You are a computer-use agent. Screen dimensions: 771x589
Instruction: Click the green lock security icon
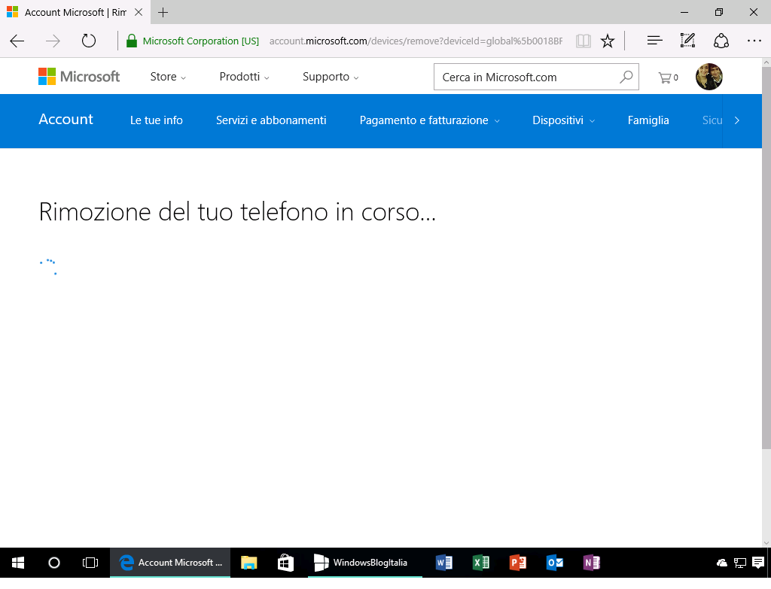point(131,41)
